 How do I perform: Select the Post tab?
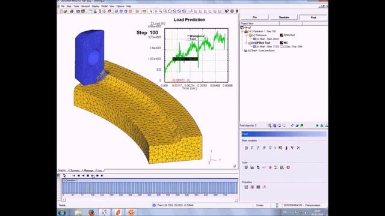[x=313, y=17]
